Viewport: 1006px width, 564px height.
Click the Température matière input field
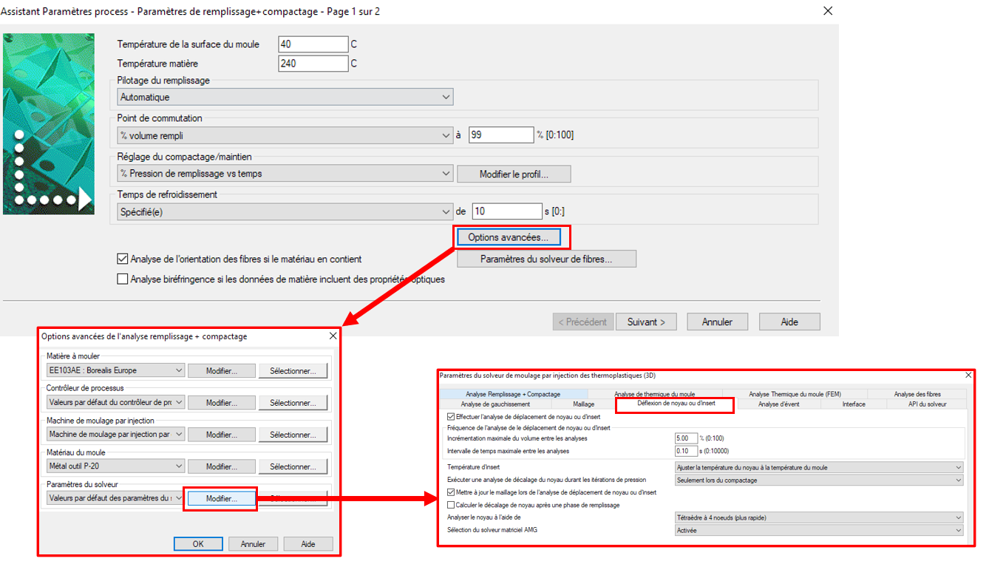tap(313, 64)
